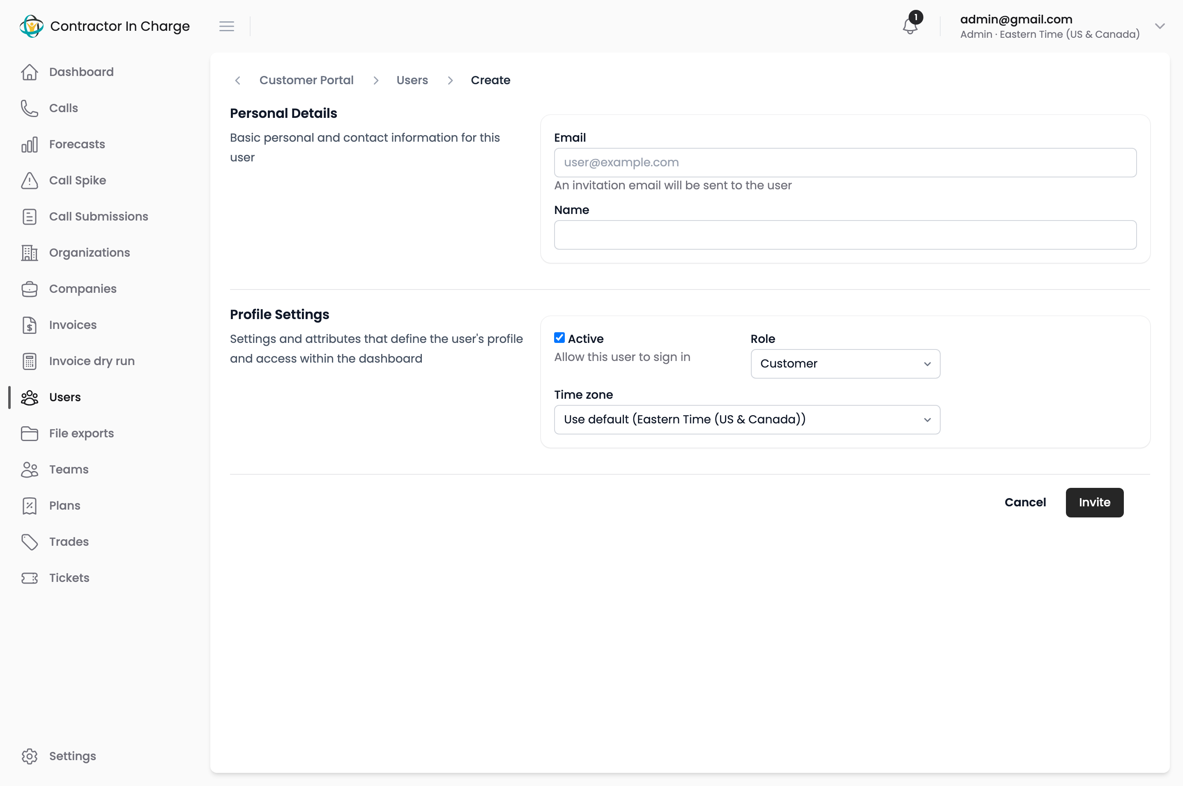Screen dimensions: 1183x786
Task: Click the File exports folder icon
Action: (30, 434)
